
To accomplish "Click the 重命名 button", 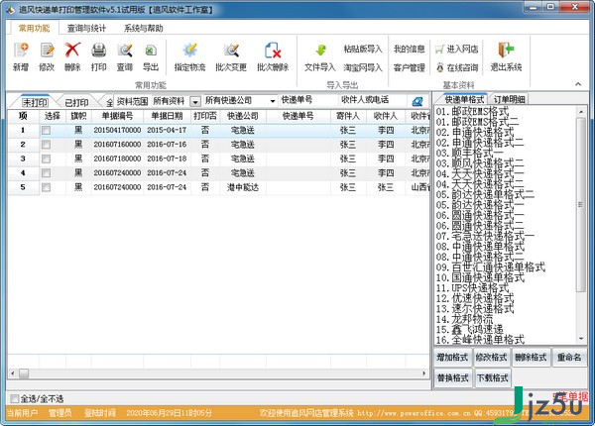I will point(569,357).
